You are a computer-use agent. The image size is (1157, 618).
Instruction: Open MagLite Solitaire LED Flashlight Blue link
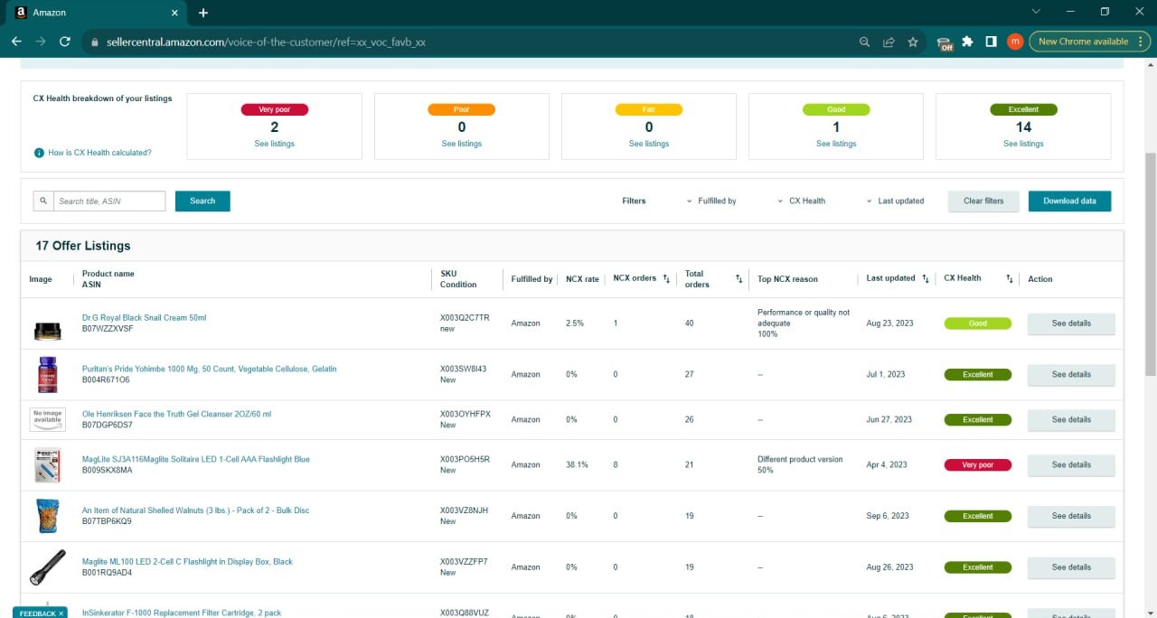[196, 459]
